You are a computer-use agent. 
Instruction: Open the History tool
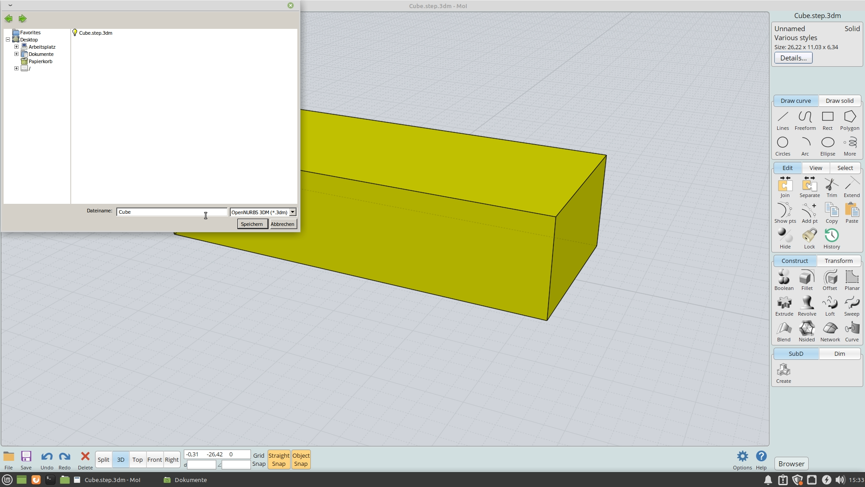(x=832, y=238)
